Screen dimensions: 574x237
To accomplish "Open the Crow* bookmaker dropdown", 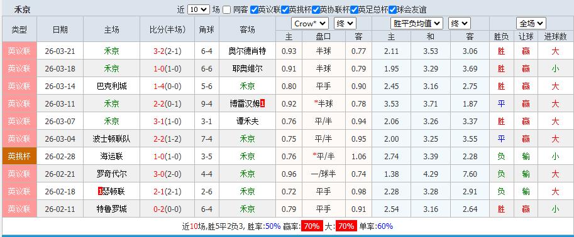I will [310, 24].
